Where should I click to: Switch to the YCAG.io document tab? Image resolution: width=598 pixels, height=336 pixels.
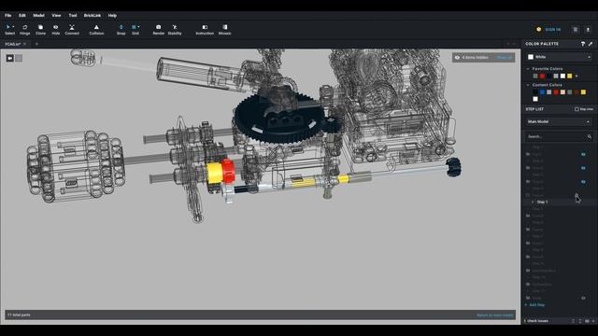[x=12, y=44]
